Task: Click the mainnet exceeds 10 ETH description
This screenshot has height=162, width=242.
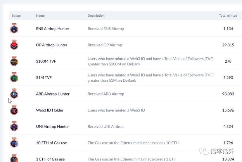Action: coord(158,143)
